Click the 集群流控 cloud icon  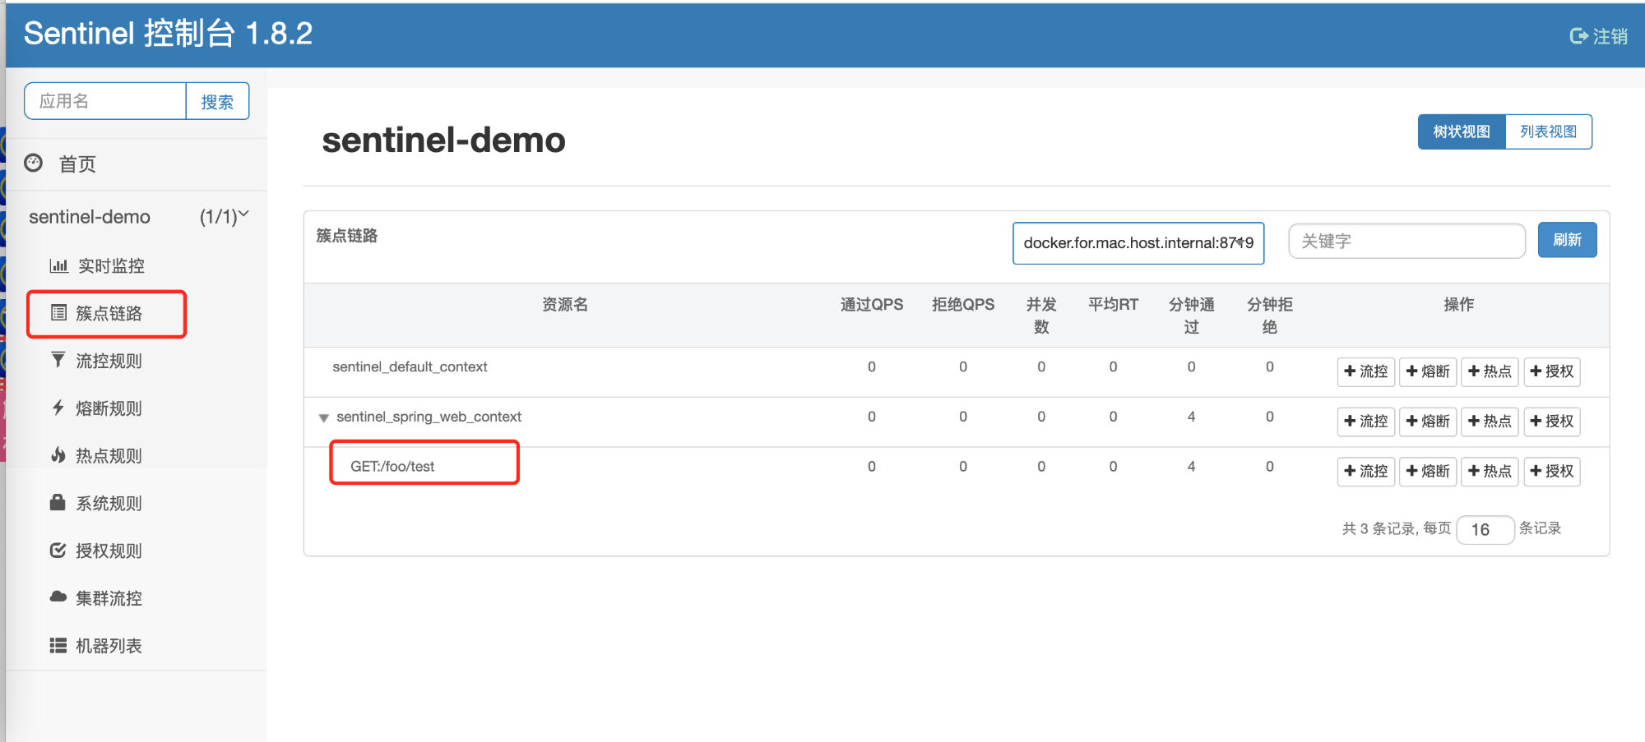(58, 597)
